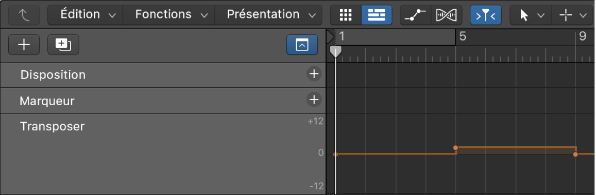Select the Transposer track header

[163, 154]
